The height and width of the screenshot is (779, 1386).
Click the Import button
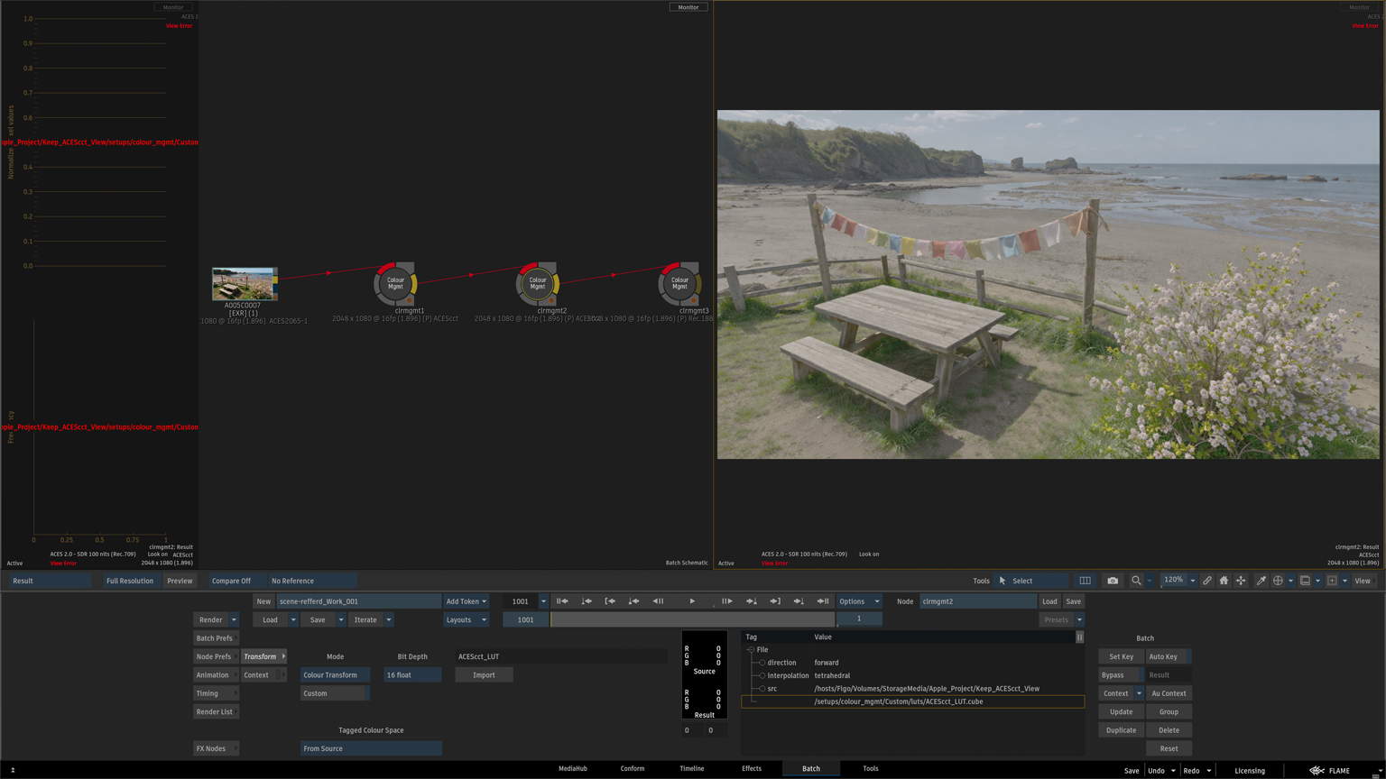(484, 674)
